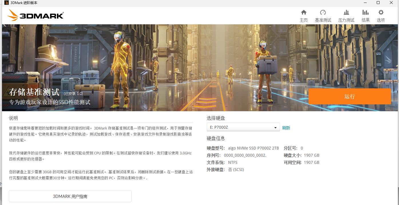Open 压力测试 via its bar chart icon
Viewport: 399px width, 205px height.
(x=346, y=13)
